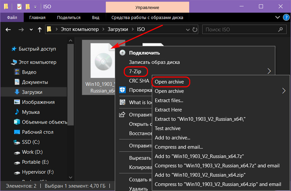Click 'Элементов: 2' in the status bar
This screenshot has height=191, width=291.
click(x=21, y=186)
